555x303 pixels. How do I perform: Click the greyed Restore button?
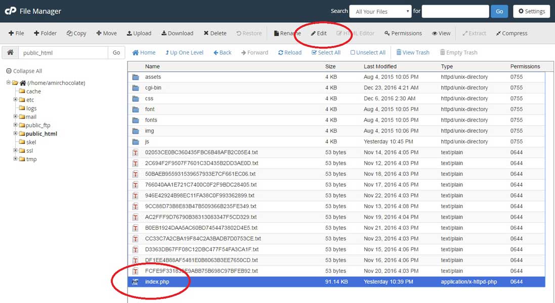pyautogui.click(x=249, y=33)
